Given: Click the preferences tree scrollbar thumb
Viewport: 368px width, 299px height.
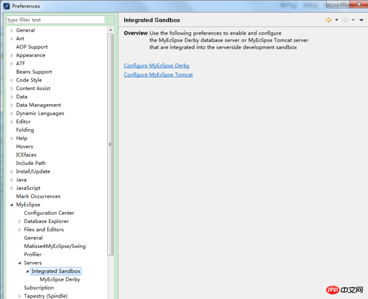Looking at the screenshot, I should click(x=110, y=144).
